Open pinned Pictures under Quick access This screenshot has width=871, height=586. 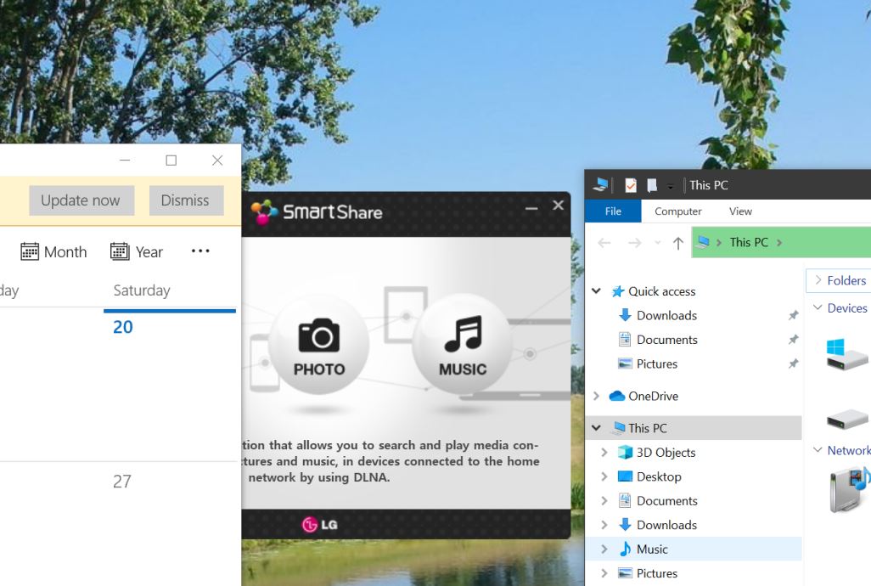pyautogui.click(x=656, y=363)
